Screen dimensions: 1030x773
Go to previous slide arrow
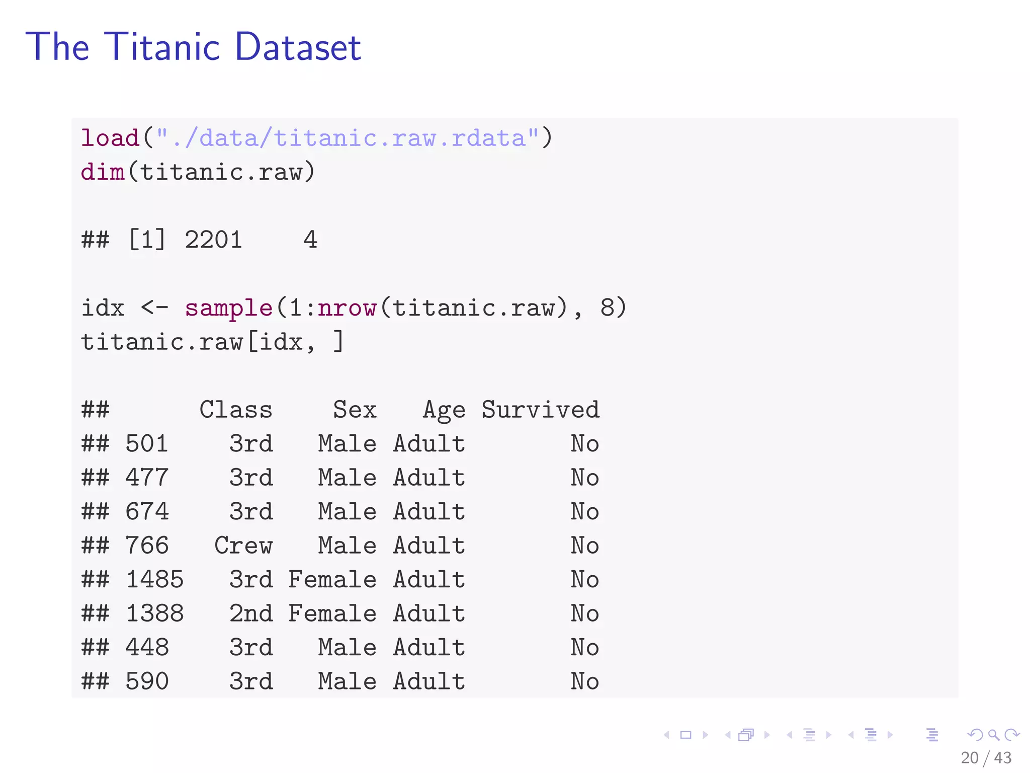point(666,735)
